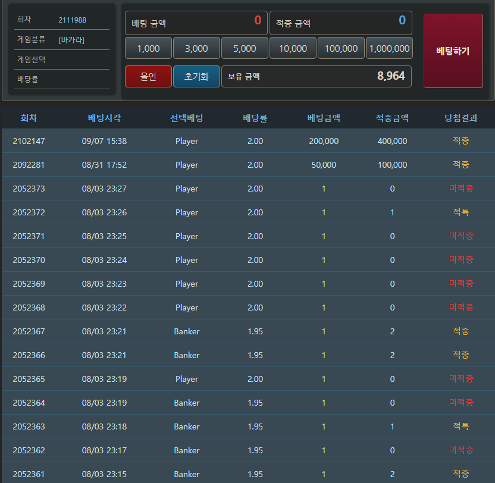Click the 적중금액 column header
Image resolution: width=495 pixels, height=483 pixels.
[392, 118]
